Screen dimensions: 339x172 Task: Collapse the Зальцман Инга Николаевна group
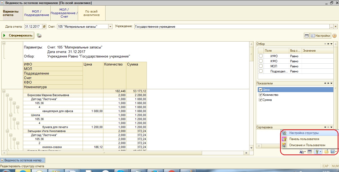(x=7, y=131)
